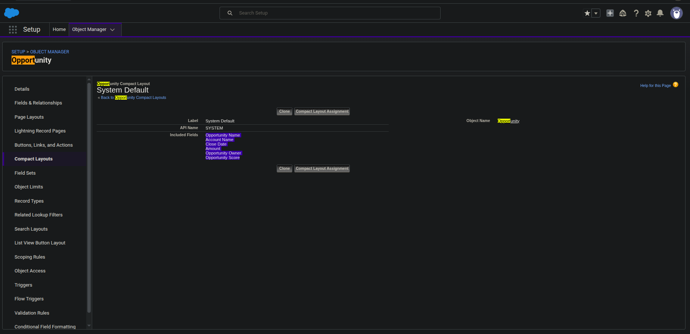Open the Global Actions plus icon
The height and width of the screenshot is (334, 690).
point(610,13)
